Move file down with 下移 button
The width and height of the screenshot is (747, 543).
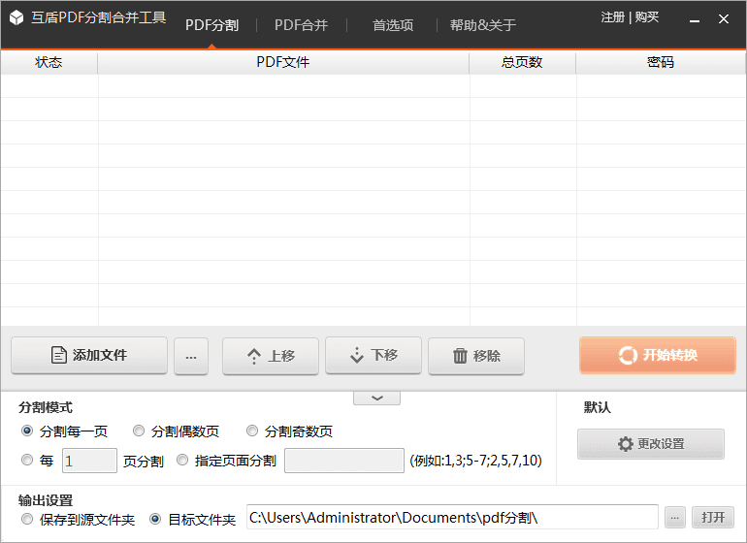[x=373, y=356]
